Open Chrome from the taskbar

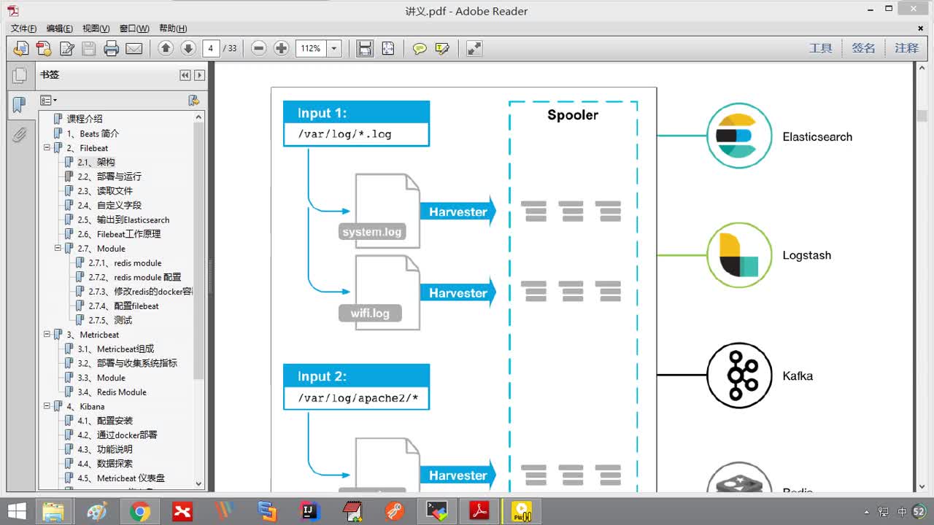[x=139, y=512]
